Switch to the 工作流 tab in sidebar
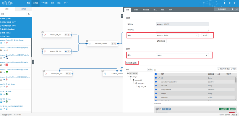 point(23,9)
